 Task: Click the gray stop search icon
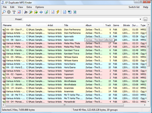coord(9,12)
